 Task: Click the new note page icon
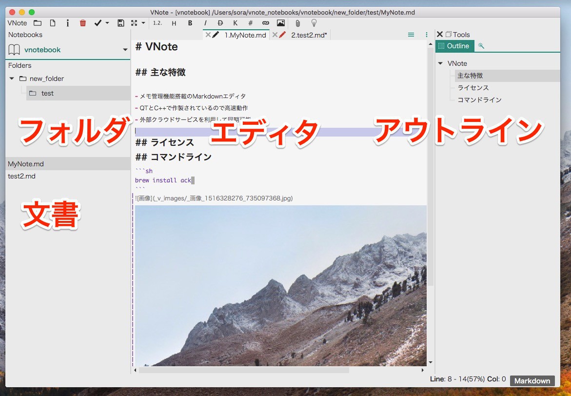tap(53, 23)
